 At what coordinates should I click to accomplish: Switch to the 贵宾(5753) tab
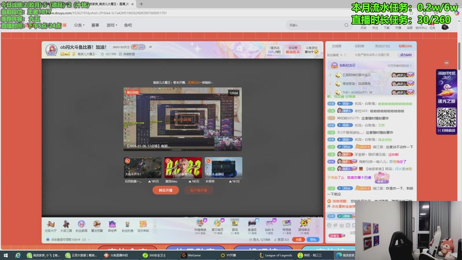coord(382,46)
